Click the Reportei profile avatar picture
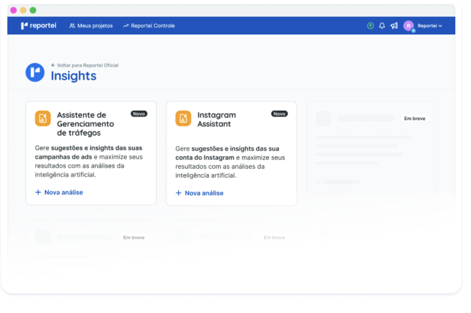471x313 pixels. coord(409,25)
